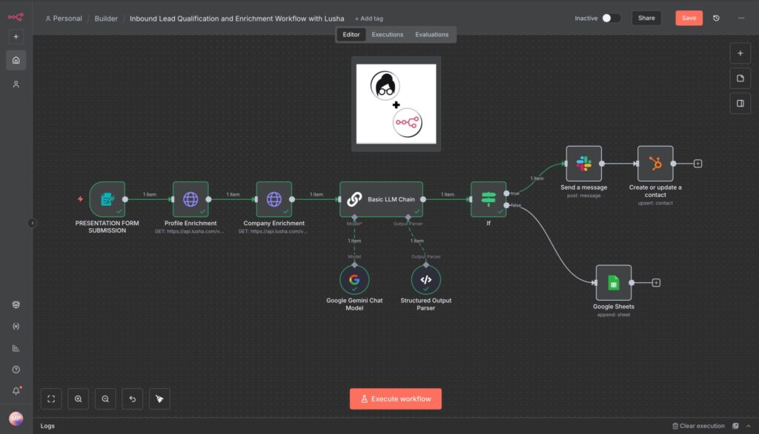Select the HubSpot Create or update contact node
The height and width of the screenshot is (434, 759).
point(655,164)
